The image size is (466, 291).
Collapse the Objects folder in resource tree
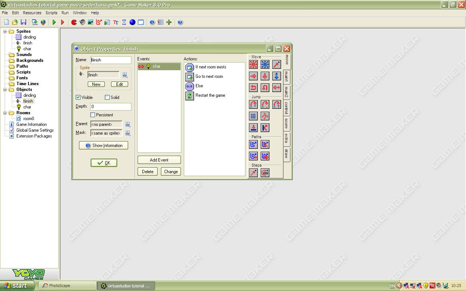(x=5, y=89)
